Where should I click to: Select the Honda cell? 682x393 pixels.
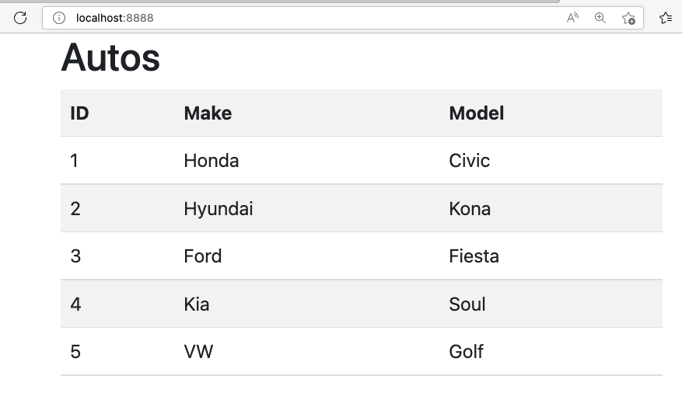coord(211,161)
